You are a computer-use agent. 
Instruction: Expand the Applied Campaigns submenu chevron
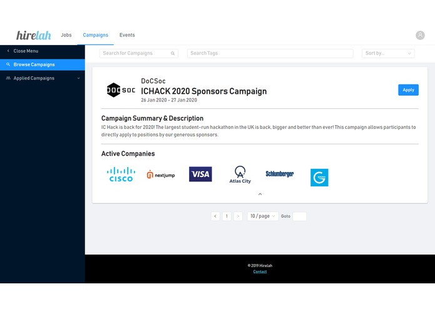(x=78, y=78)
